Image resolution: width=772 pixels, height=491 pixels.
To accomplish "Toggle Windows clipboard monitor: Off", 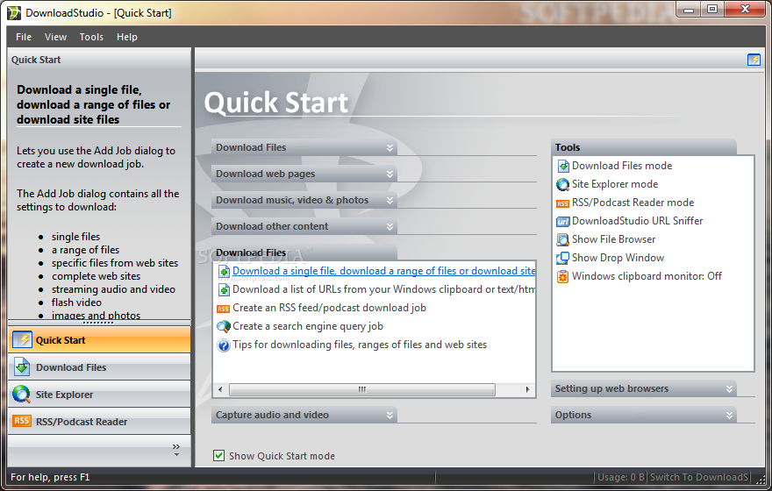I will click(647, 276).
